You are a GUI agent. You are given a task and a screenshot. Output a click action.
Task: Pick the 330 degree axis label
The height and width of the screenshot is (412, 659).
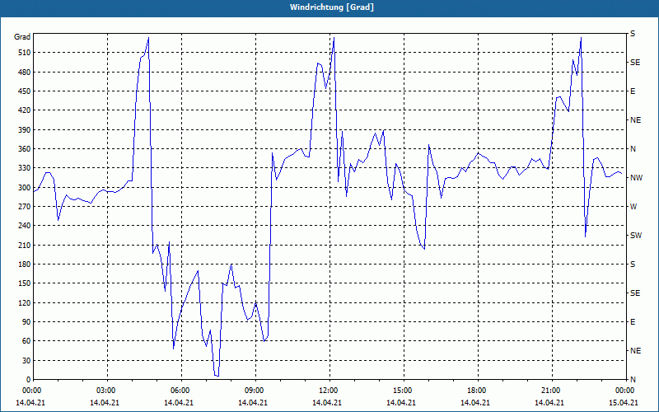click(25, 168)
